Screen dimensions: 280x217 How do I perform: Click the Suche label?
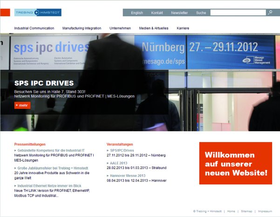point(201,13)
